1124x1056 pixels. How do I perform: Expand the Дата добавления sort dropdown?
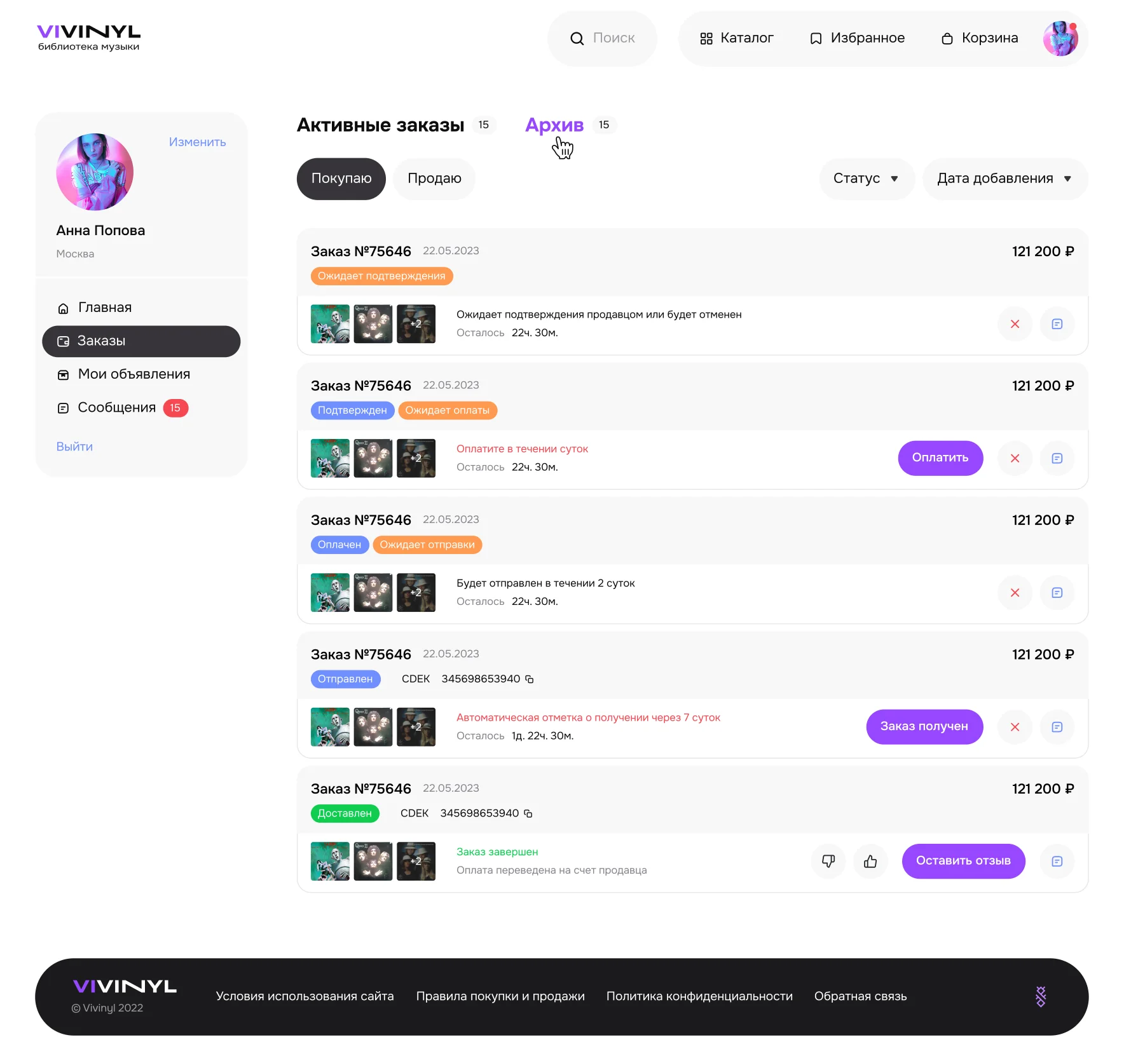click(x=1005, y=179)
